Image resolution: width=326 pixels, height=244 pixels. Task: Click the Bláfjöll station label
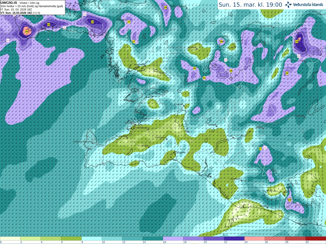(145, 146)
